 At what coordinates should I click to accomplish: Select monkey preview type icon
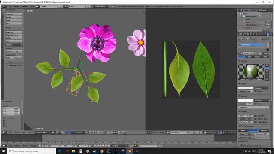pos(267,74)
